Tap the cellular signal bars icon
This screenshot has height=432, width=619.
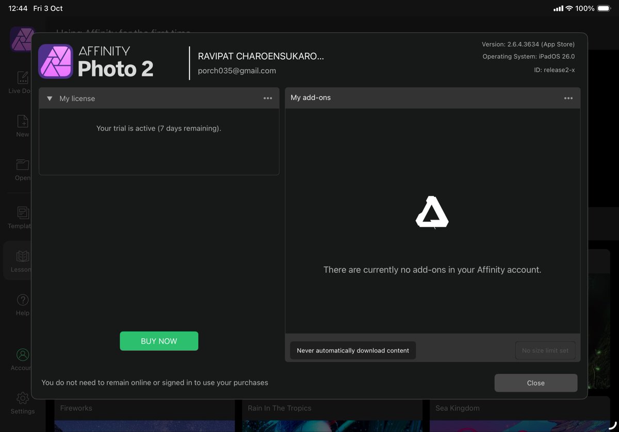coord(558,9)
